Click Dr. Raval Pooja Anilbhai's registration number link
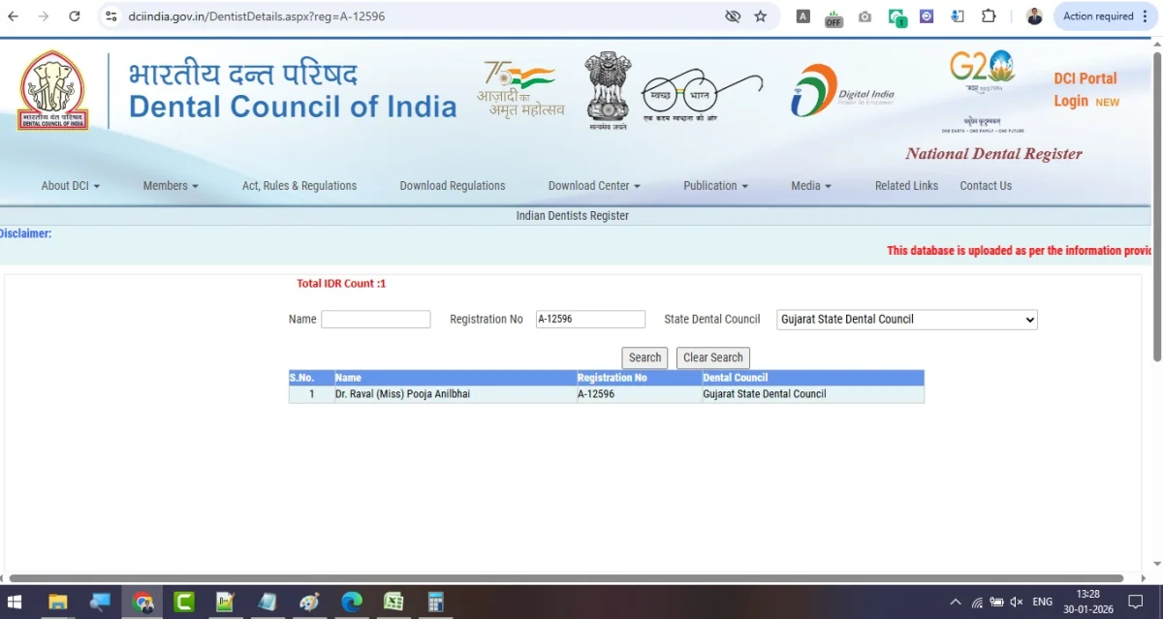The height and width of the screenshot is (619, 1163). point(595,393)
